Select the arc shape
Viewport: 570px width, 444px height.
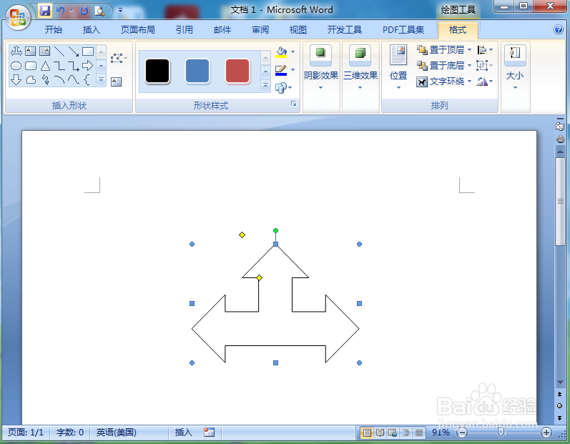tap(59, 79)
